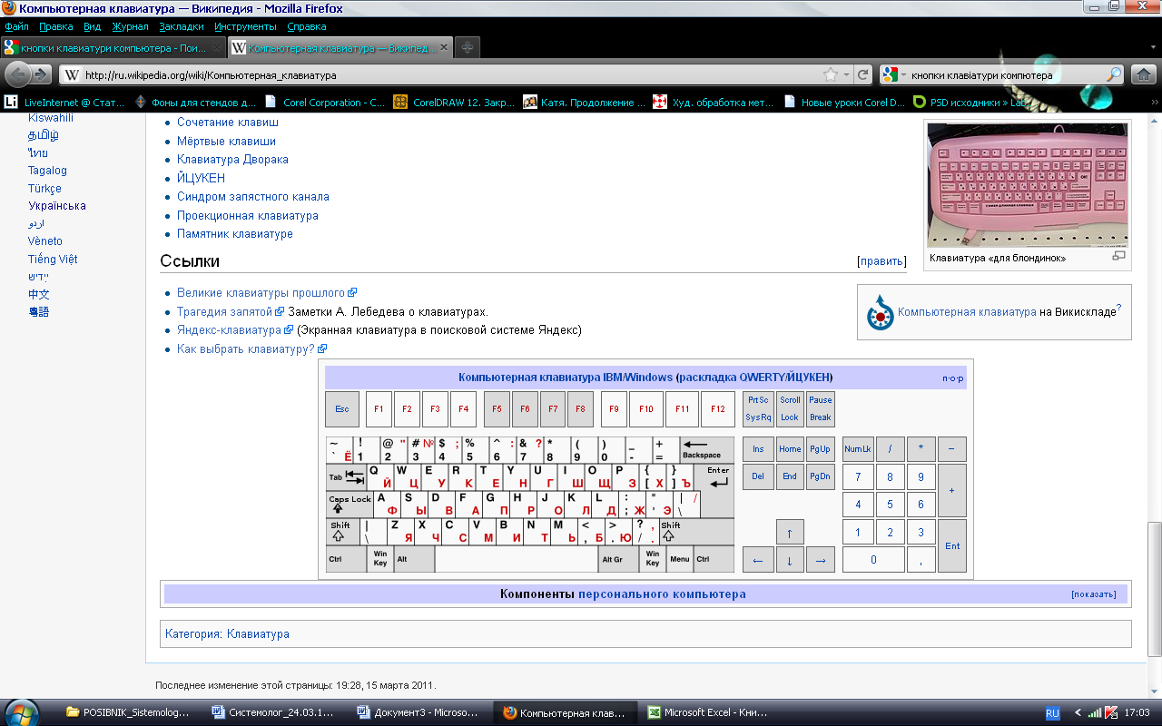The height and width of the screenshot is (726, 1162).
Task: Click the Home key in diagram
Action: [790, 449]
